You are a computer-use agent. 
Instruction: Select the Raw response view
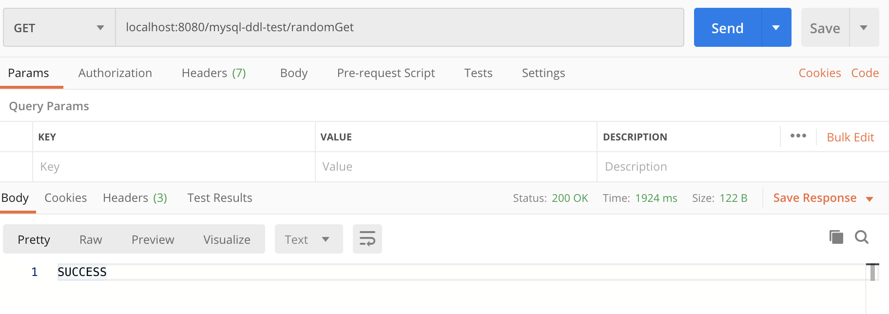[x=91, y=239]
